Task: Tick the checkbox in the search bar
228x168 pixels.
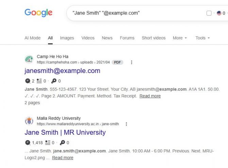Action: click(209, 13)
